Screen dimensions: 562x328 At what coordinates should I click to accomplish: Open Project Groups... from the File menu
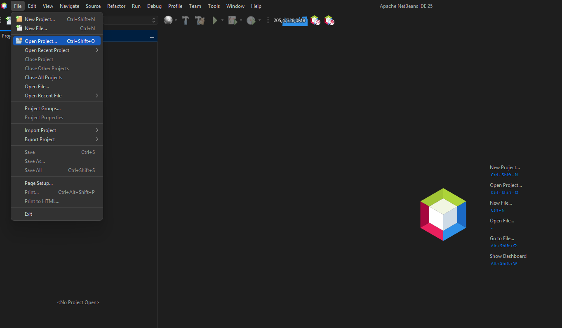tap(57, 109)
